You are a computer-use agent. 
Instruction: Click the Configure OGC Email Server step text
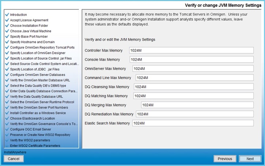click(30, 129)
